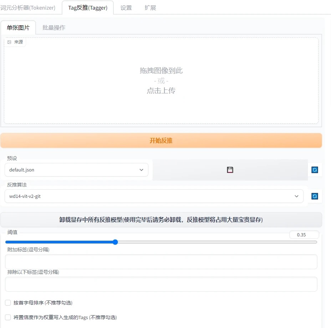Click the 点击上传 image upload area

(161, 91)
